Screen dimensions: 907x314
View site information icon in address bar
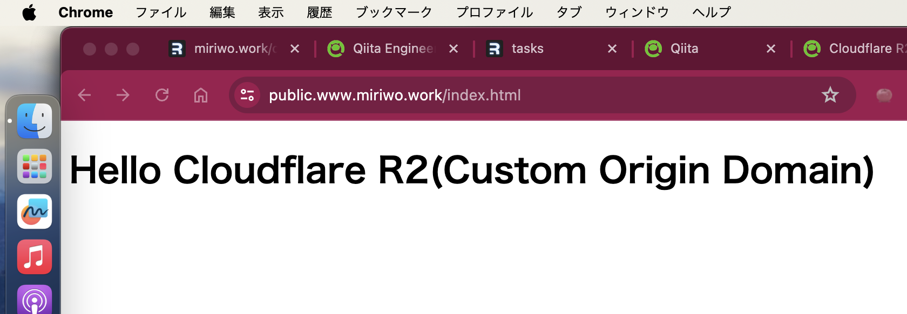tap(247, 95)
